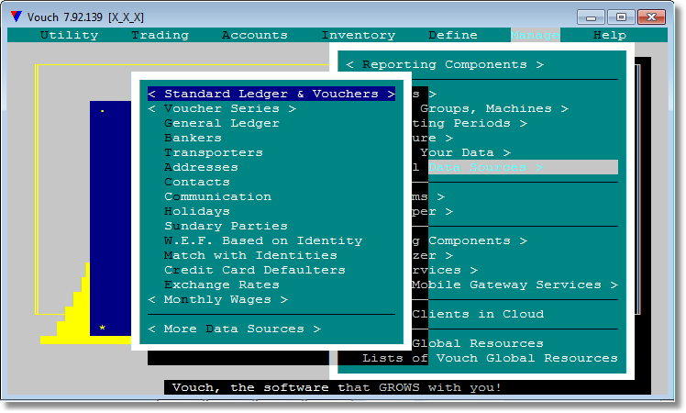
Task: Click the Vouch logo icon in title bar
Action: tap(17, 17)
